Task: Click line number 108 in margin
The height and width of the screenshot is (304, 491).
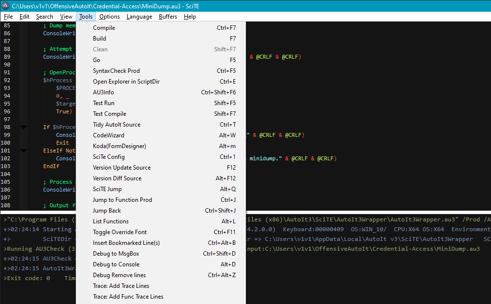Action: [x=5, y=205]
